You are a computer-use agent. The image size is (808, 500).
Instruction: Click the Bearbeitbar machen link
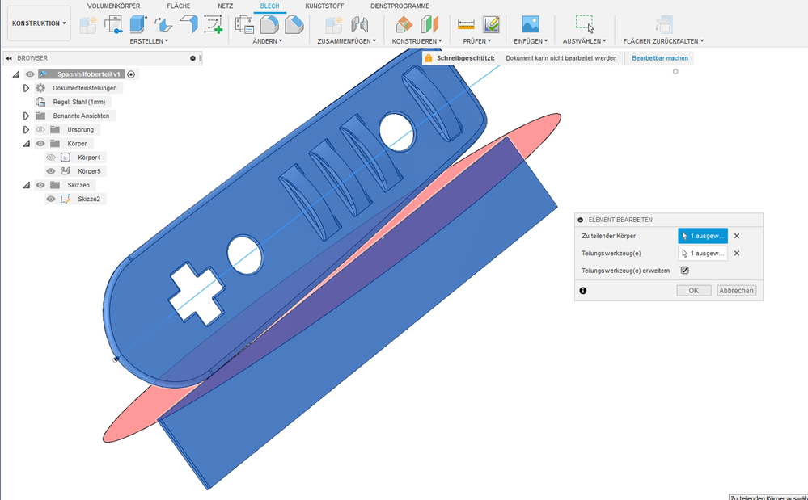660,58
